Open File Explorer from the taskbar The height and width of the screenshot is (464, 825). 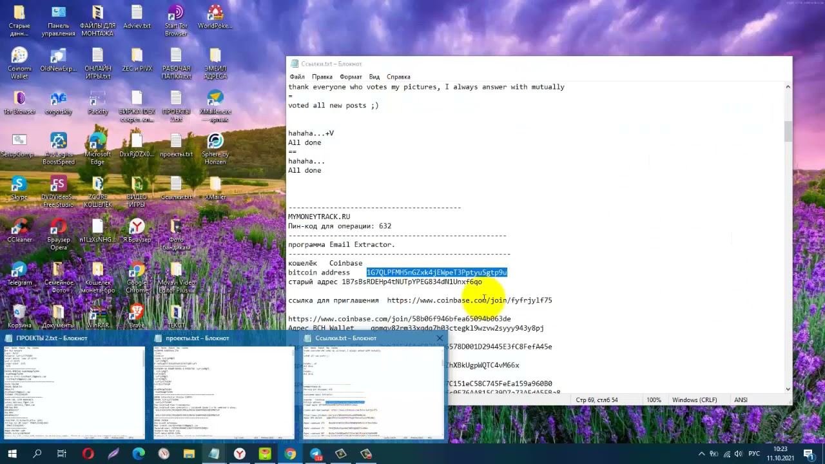189,454
